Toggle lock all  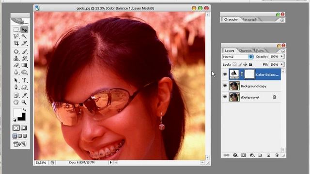coord(250,64)
